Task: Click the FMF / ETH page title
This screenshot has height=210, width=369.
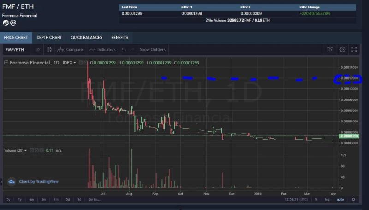Action: 18,6
